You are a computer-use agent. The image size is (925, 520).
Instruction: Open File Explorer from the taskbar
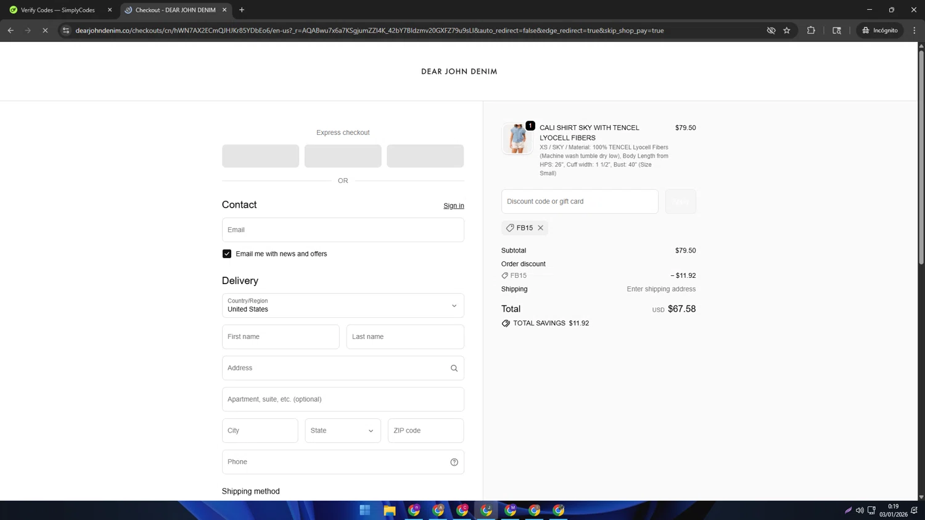389,510
